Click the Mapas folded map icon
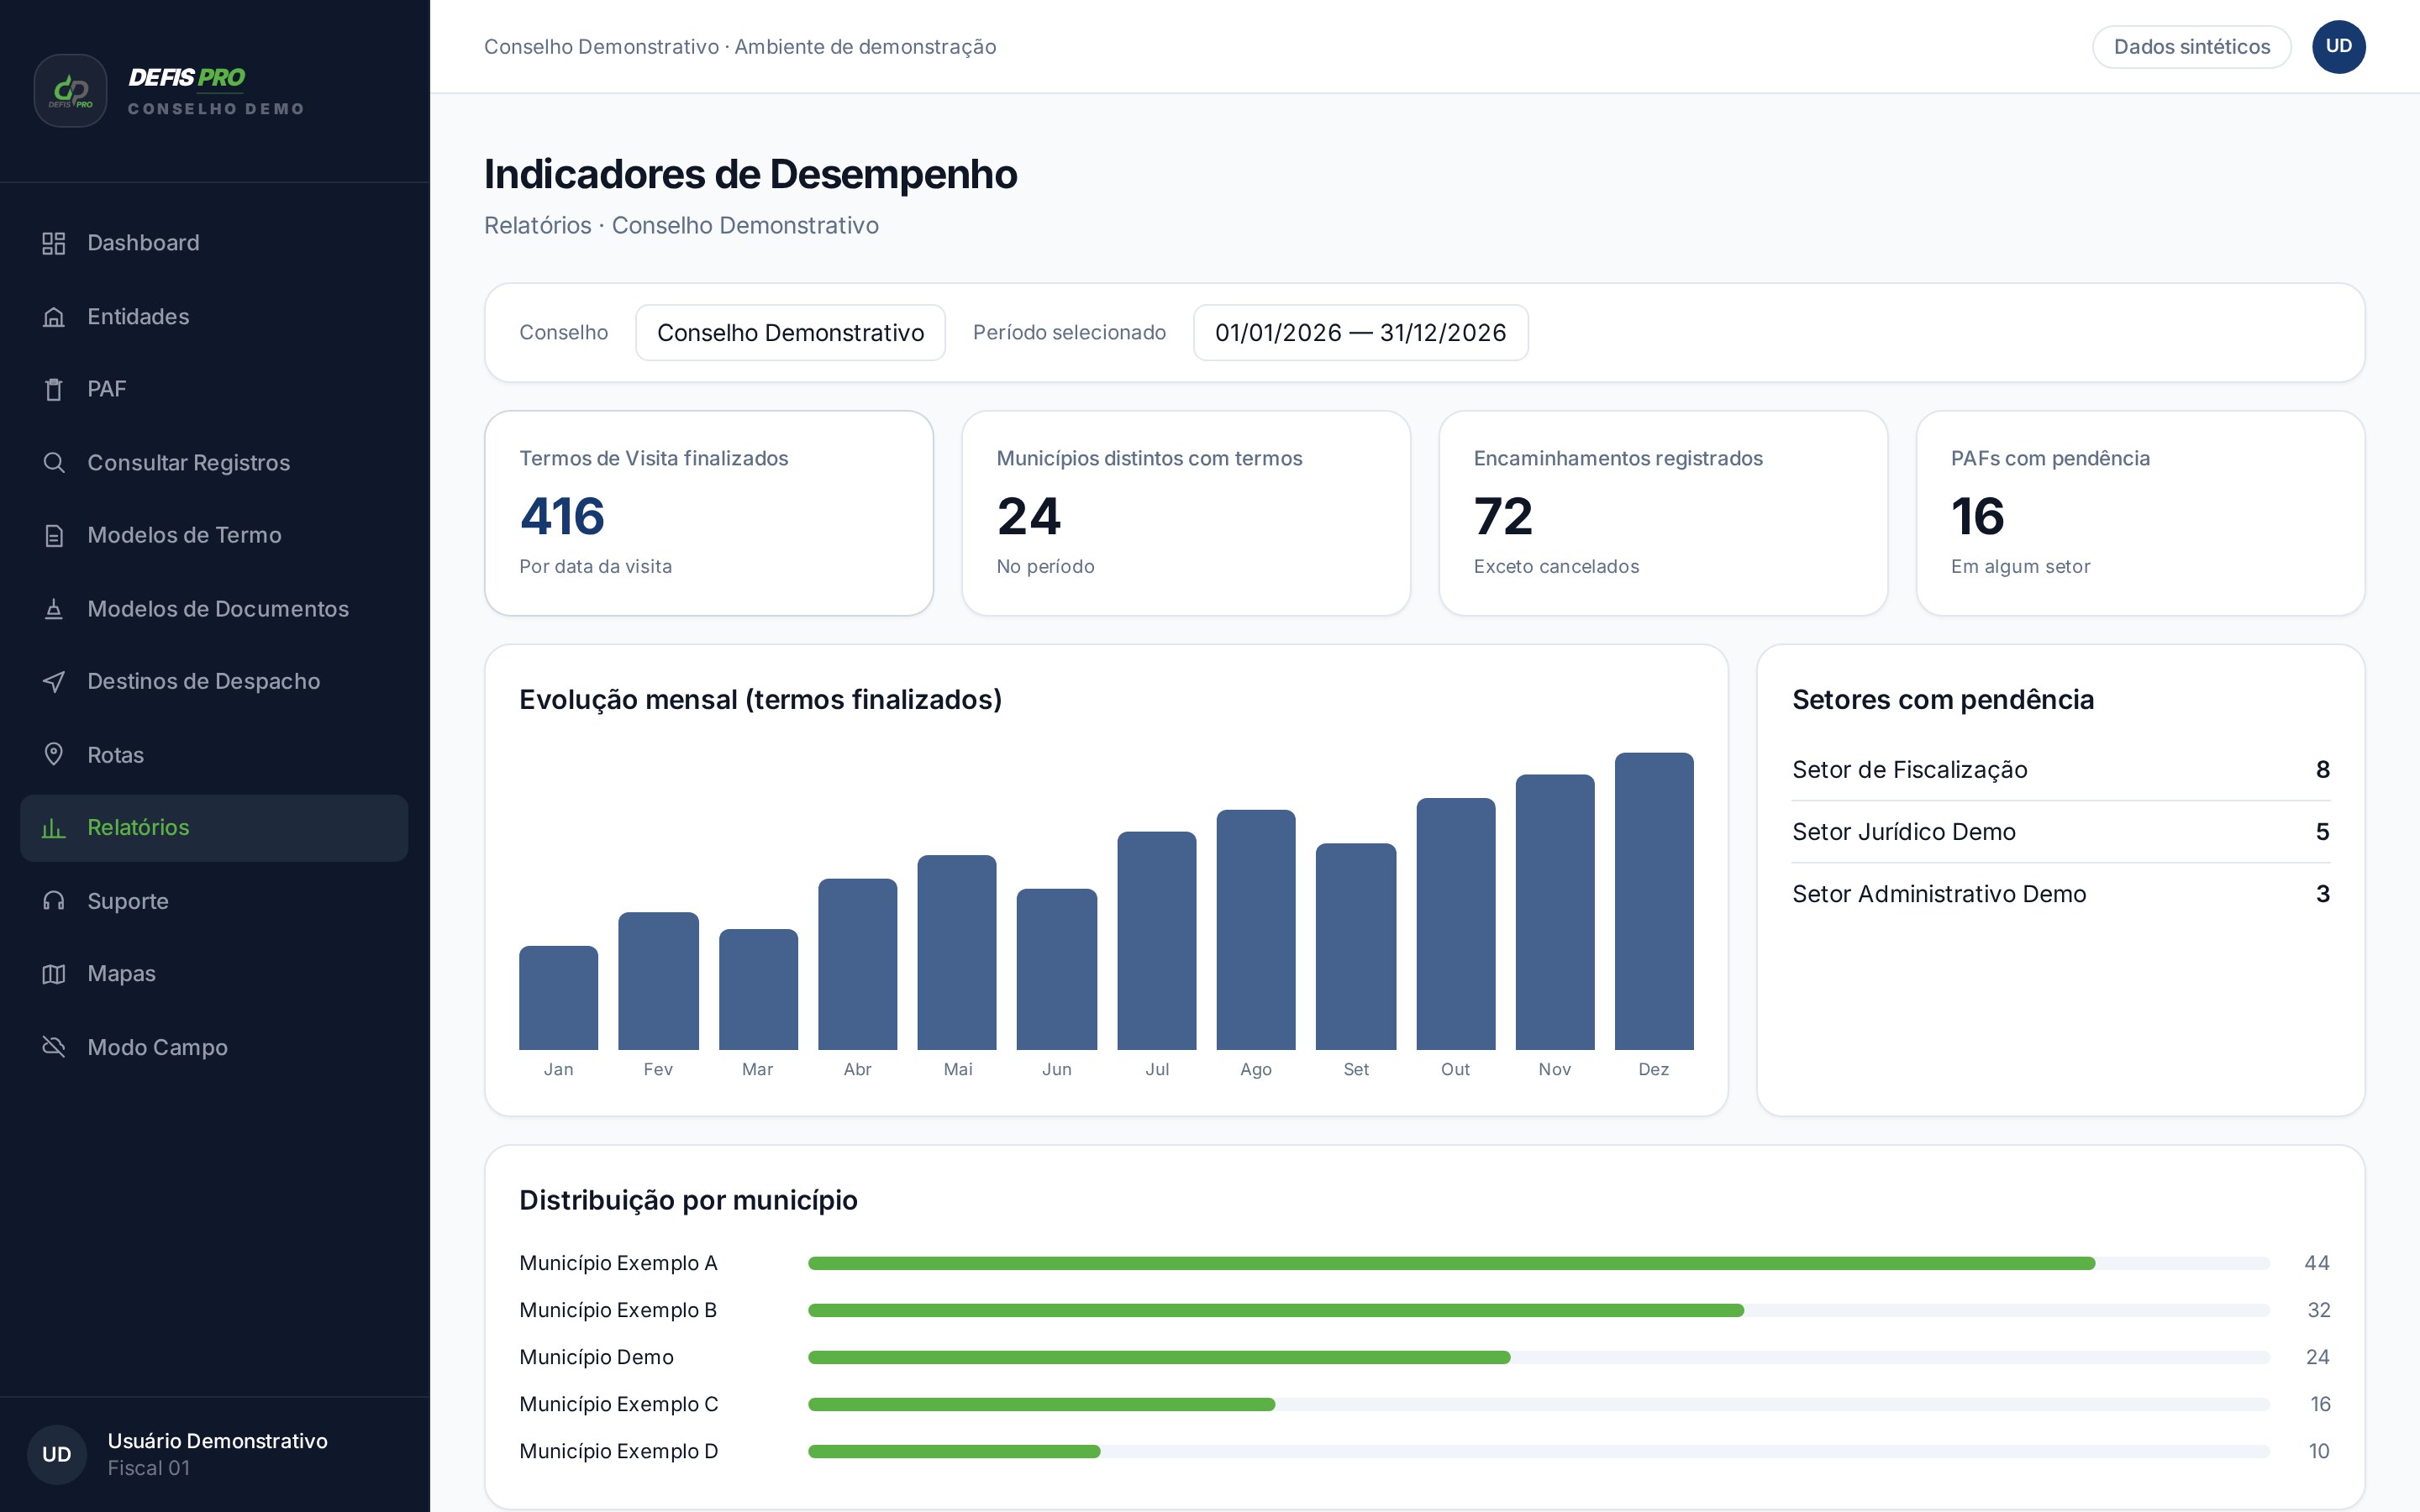 54,974
